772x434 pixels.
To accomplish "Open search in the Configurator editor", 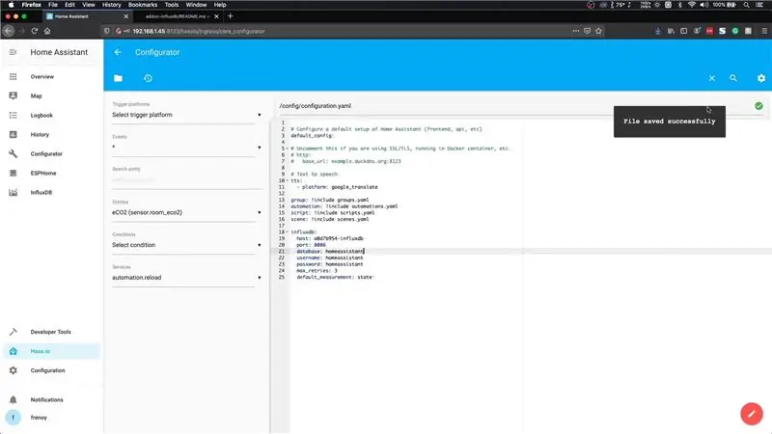I will [733, 78].
